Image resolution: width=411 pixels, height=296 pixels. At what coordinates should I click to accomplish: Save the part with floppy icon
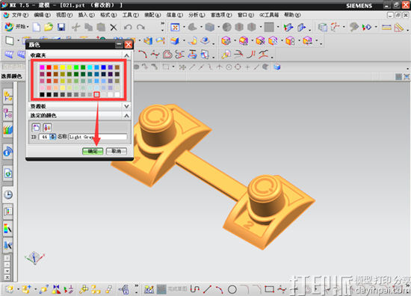pos(61,27)
